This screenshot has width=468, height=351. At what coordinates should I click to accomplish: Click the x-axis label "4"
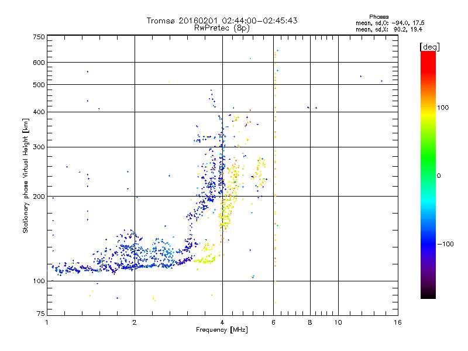pyautogui.click(x=222, y=322)
